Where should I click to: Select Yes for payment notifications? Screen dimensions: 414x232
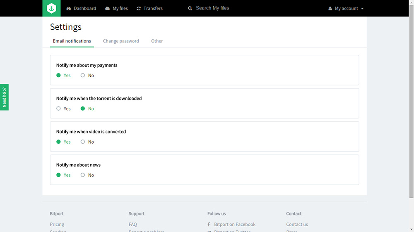pyautogui.click(x=58, y=75)
